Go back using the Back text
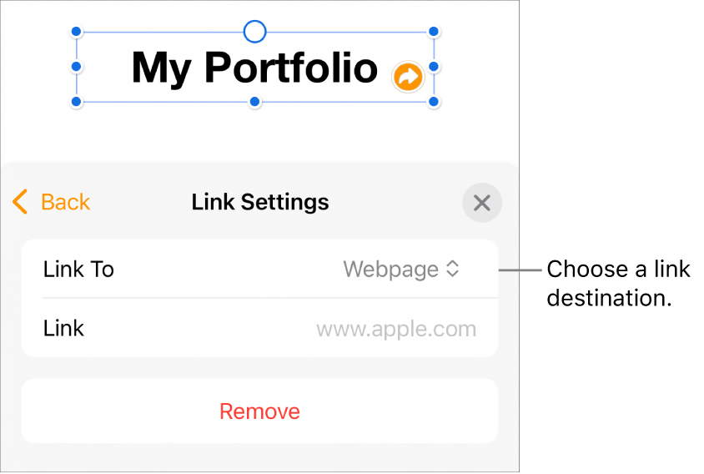704x474 pixels. point(65,202)
